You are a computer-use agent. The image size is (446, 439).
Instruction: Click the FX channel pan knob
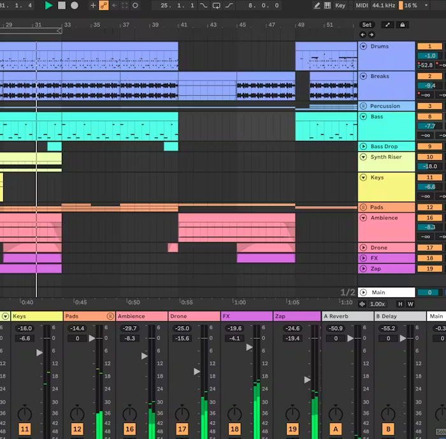234,413
